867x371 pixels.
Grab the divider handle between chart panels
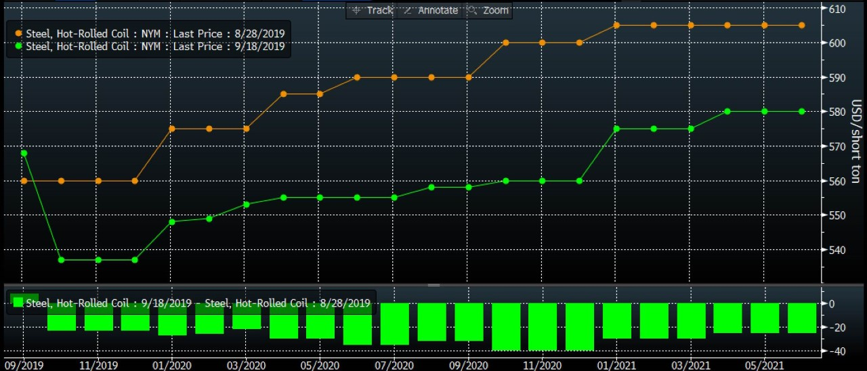pyautogui.click(x=433, y=285)
